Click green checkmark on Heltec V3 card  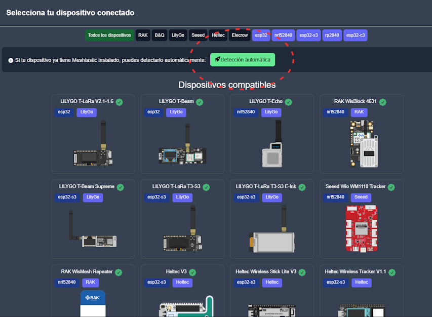coord(192,272)
